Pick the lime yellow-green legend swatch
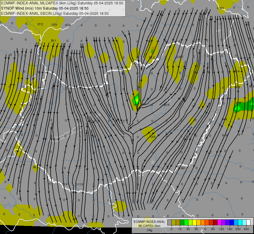 point(190,222)
